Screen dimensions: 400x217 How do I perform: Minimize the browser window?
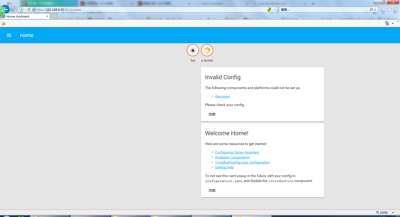tap(377, 2)
